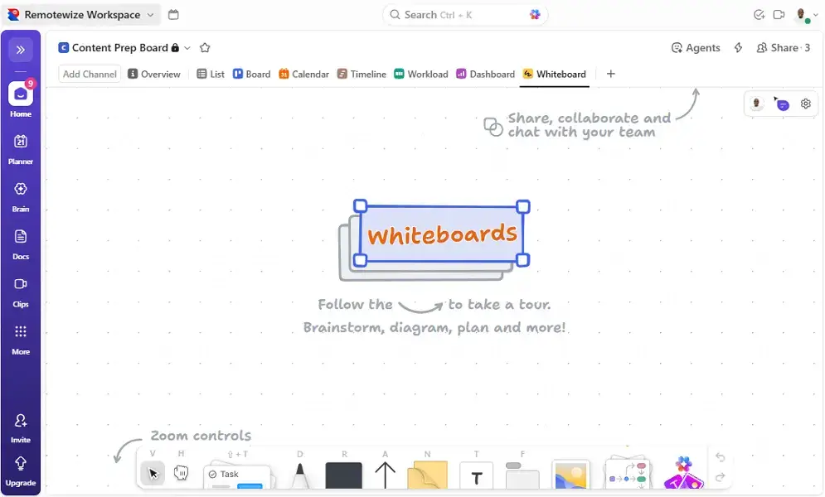Activate the text tool
This screenshot has height=497, width=825.
(x=477, y=473)
